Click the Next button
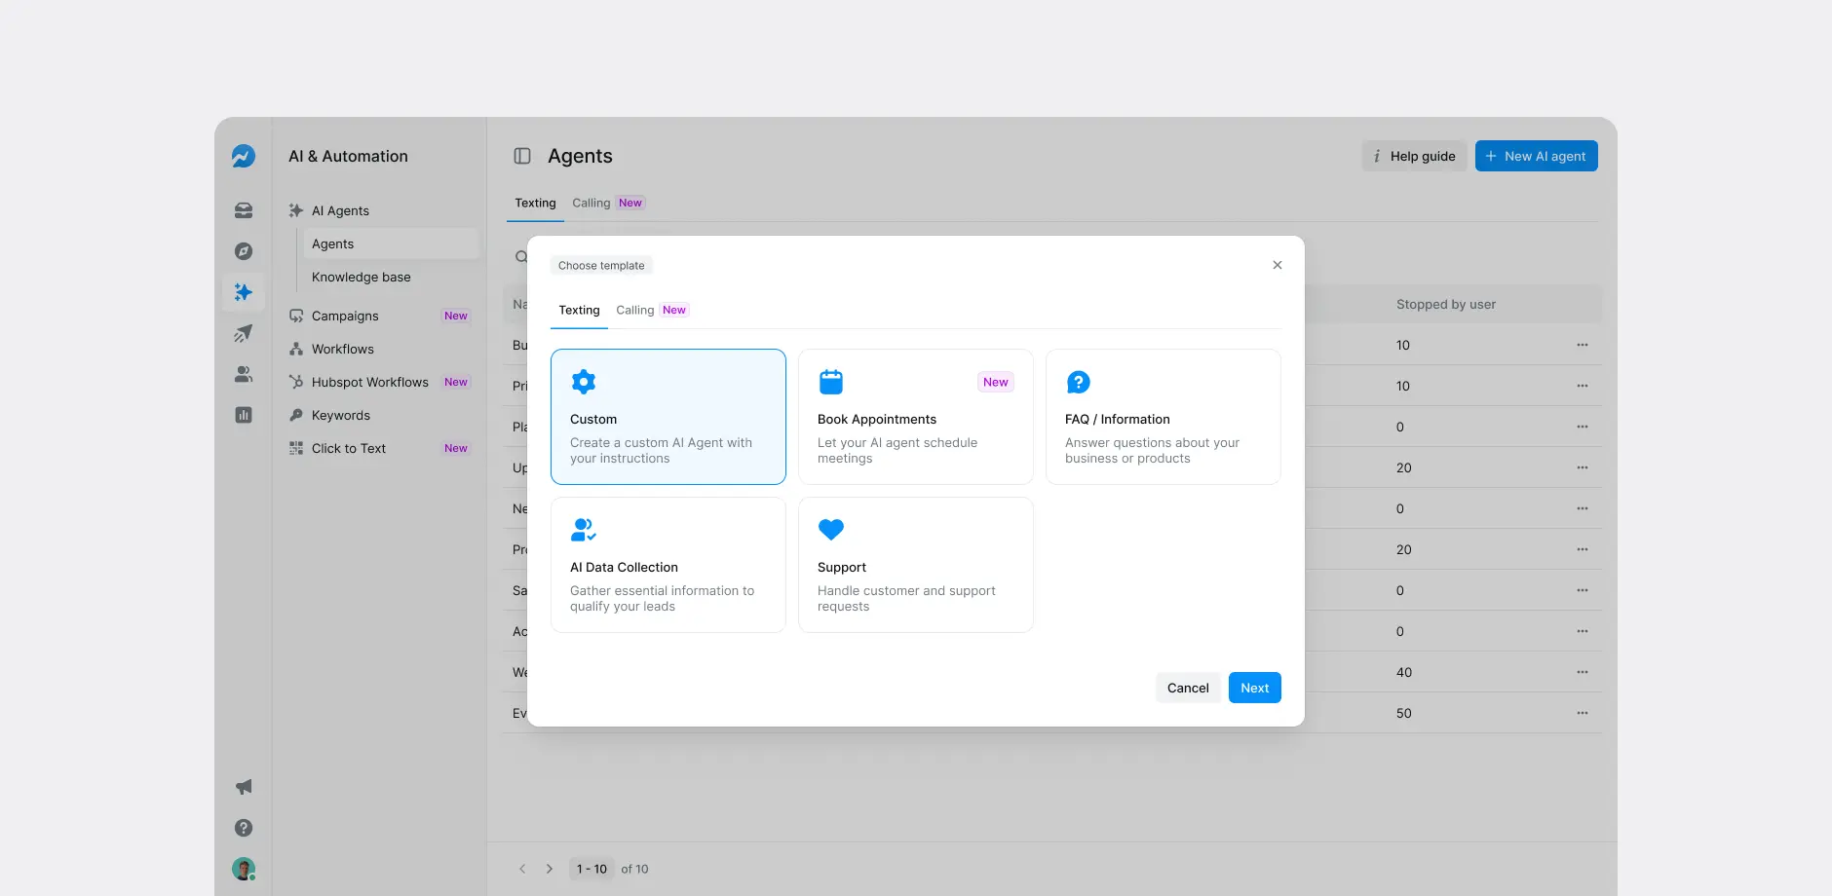Screen dimensions: 1832x896 coord(1255,688)
